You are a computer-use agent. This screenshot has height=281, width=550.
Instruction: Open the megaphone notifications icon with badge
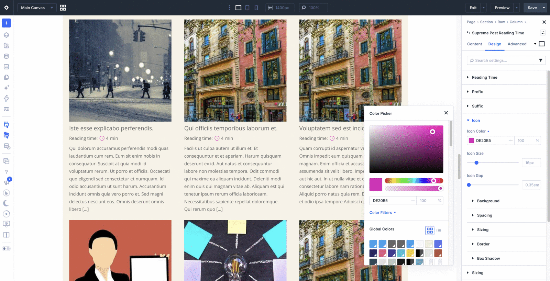6,182
